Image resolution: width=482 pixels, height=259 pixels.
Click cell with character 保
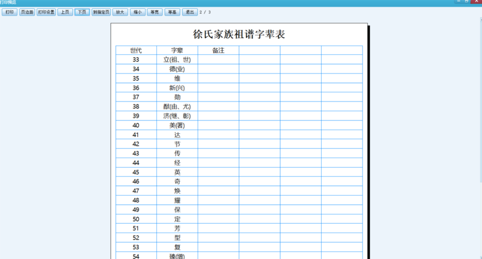177,210
